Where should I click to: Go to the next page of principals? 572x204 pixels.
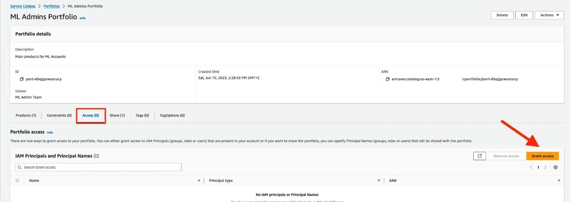[545, 167]
